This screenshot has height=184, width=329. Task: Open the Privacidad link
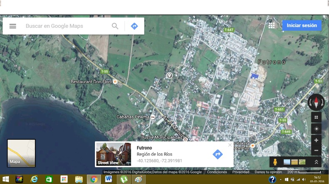[241, 172]
